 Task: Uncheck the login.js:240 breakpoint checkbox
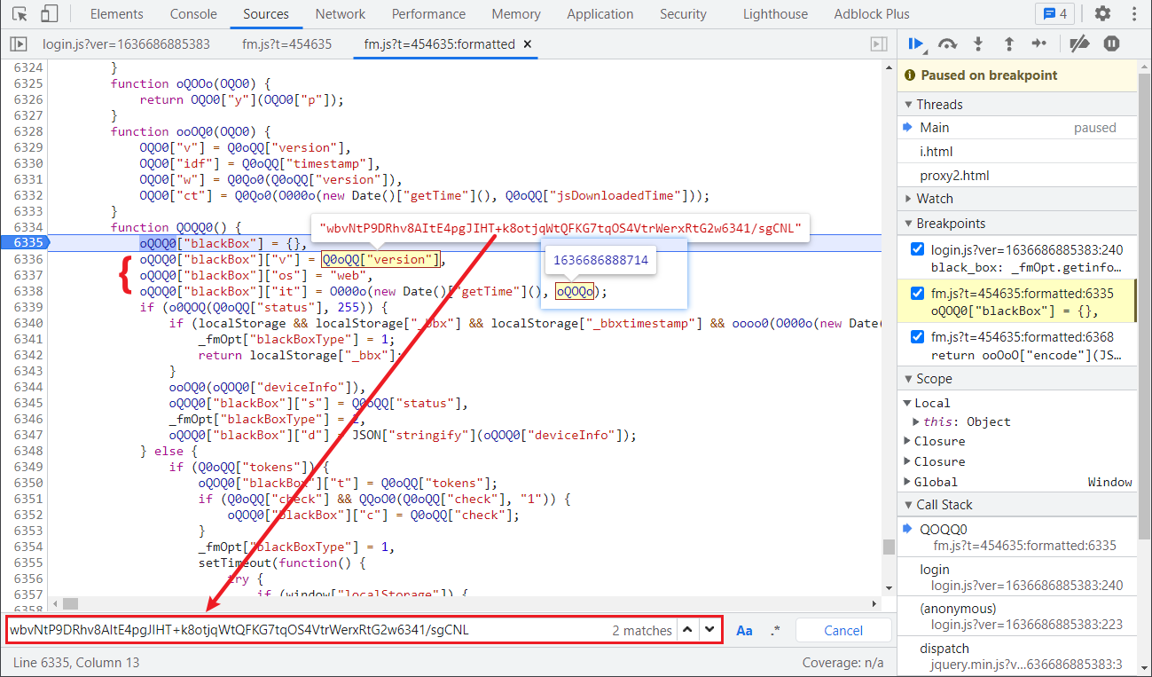[x=918, y=249]
